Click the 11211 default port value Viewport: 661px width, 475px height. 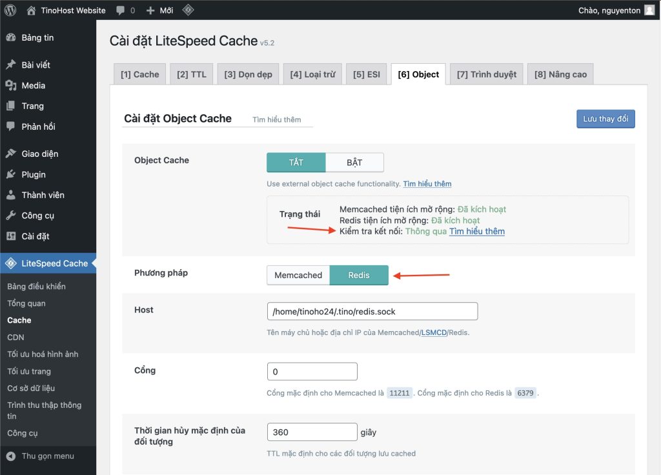pos(399,393)
